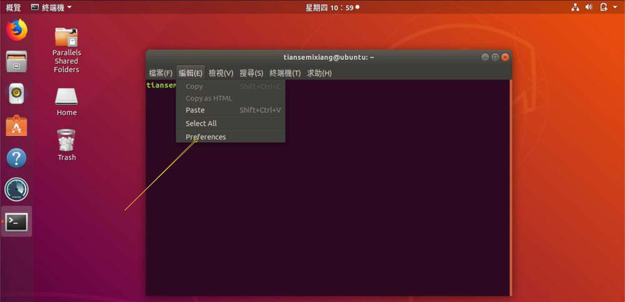625x302 pixels.
Task: Choose Paste from the edit menu
Action: [231, 110]
